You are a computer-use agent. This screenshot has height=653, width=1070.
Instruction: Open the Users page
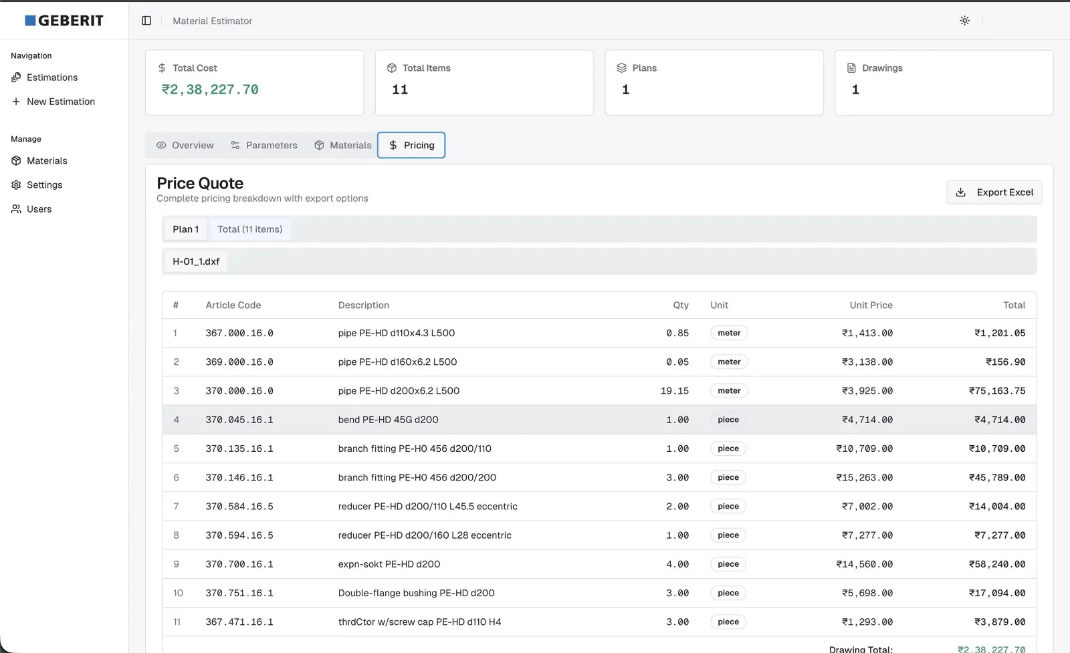point(39,209)
